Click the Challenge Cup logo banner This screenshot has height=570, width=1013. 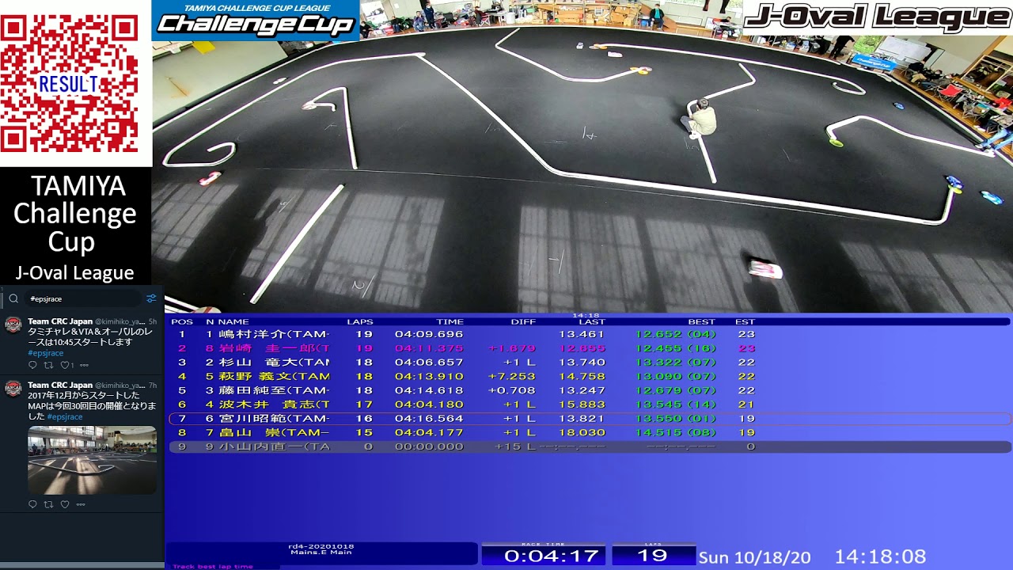[x=256, y=21]
